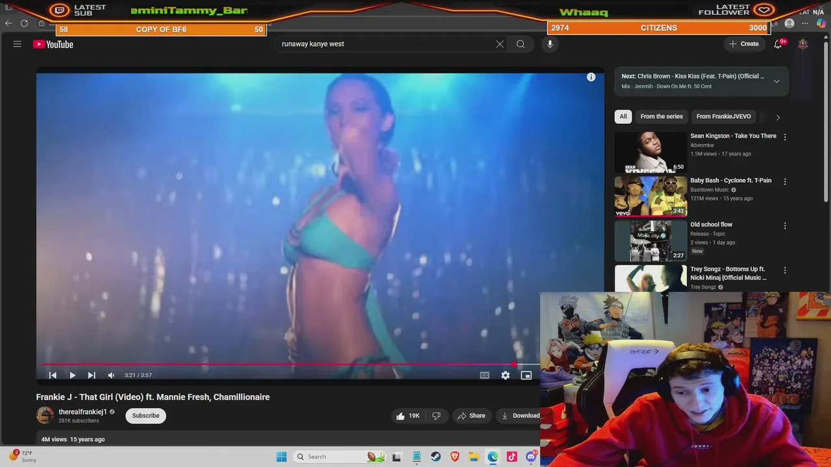Download the video
The height and width of the screenshot is (467, 831).
pos(520,416)
